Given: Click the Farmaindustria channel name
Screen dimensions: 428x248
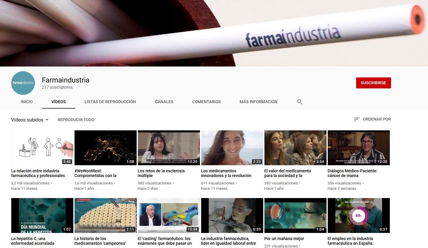Looking at the screenshot, I should coord(66,80).
